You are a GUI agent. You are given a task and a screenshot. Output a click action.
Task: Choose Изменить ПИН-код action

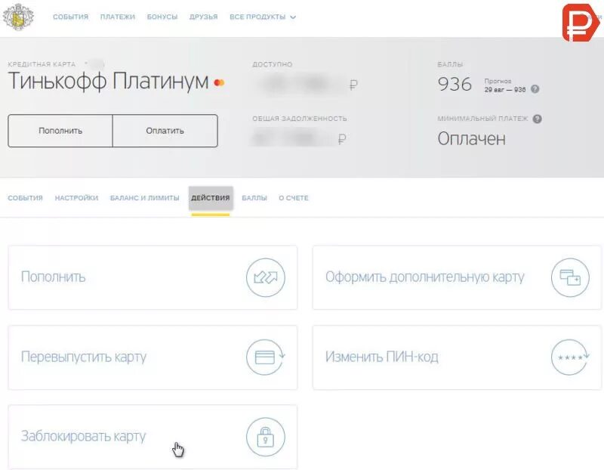tap(457, 357)
